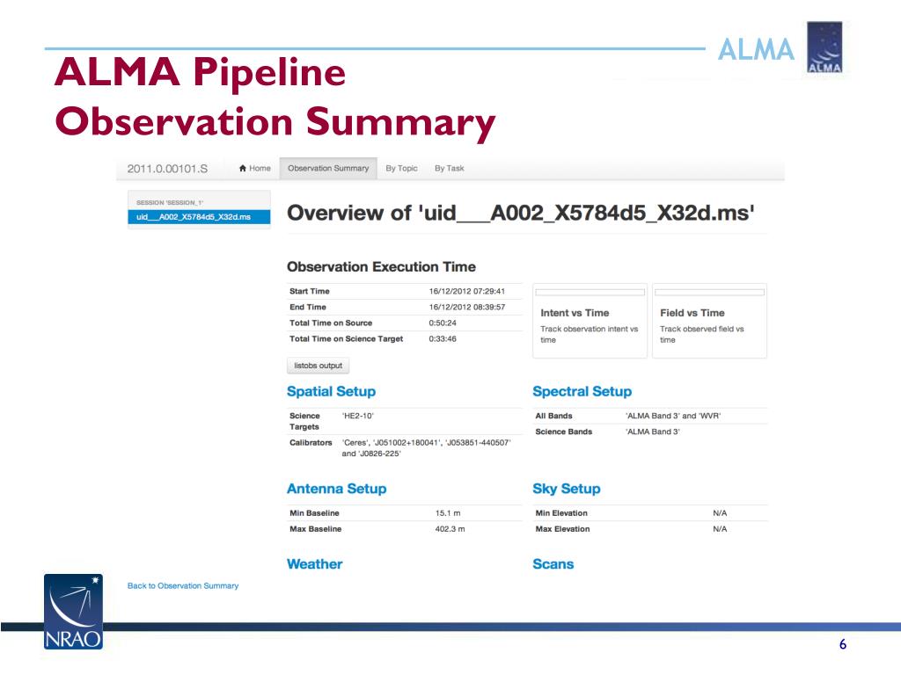
Task: Open the Sky Setup section link
Action: click(566, 489)
